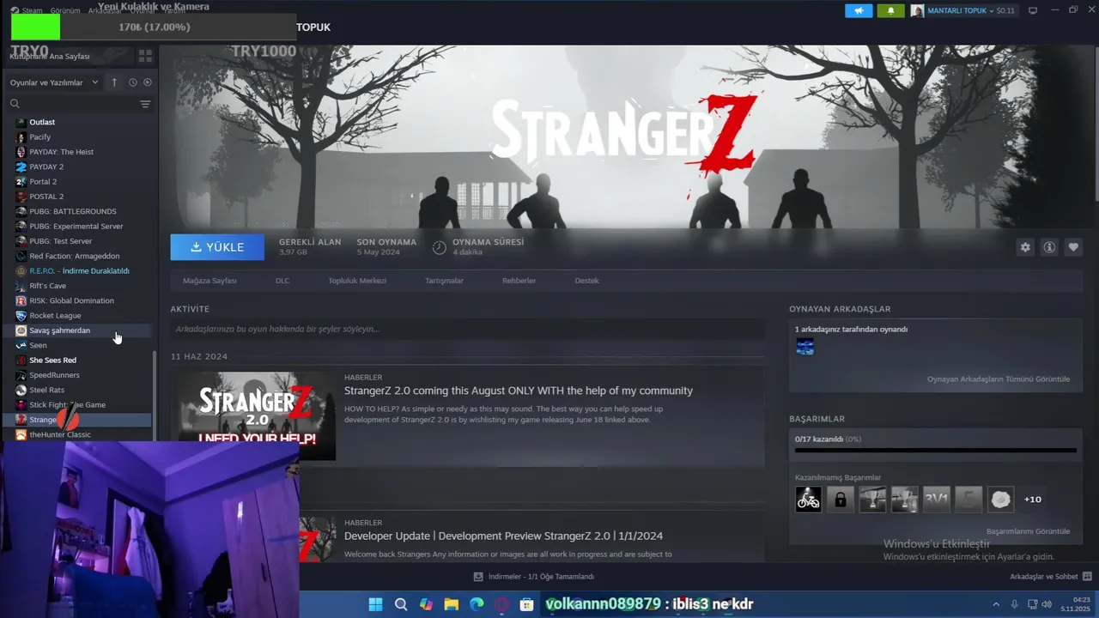Toggle ready-to-play filter icon
Screen dimensions: 1099x618
coord(148,82)
